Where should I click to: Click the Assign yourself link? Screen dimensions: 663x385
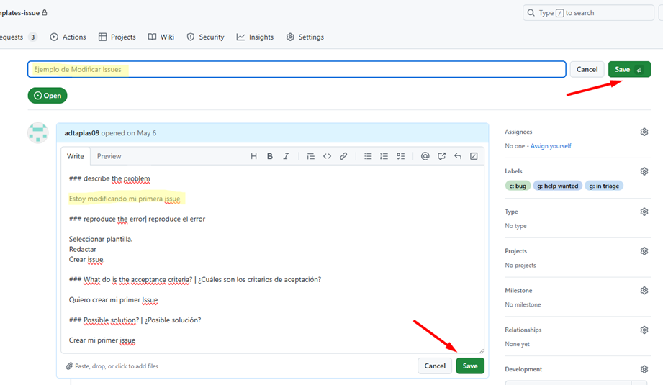(x=551, y=146)
